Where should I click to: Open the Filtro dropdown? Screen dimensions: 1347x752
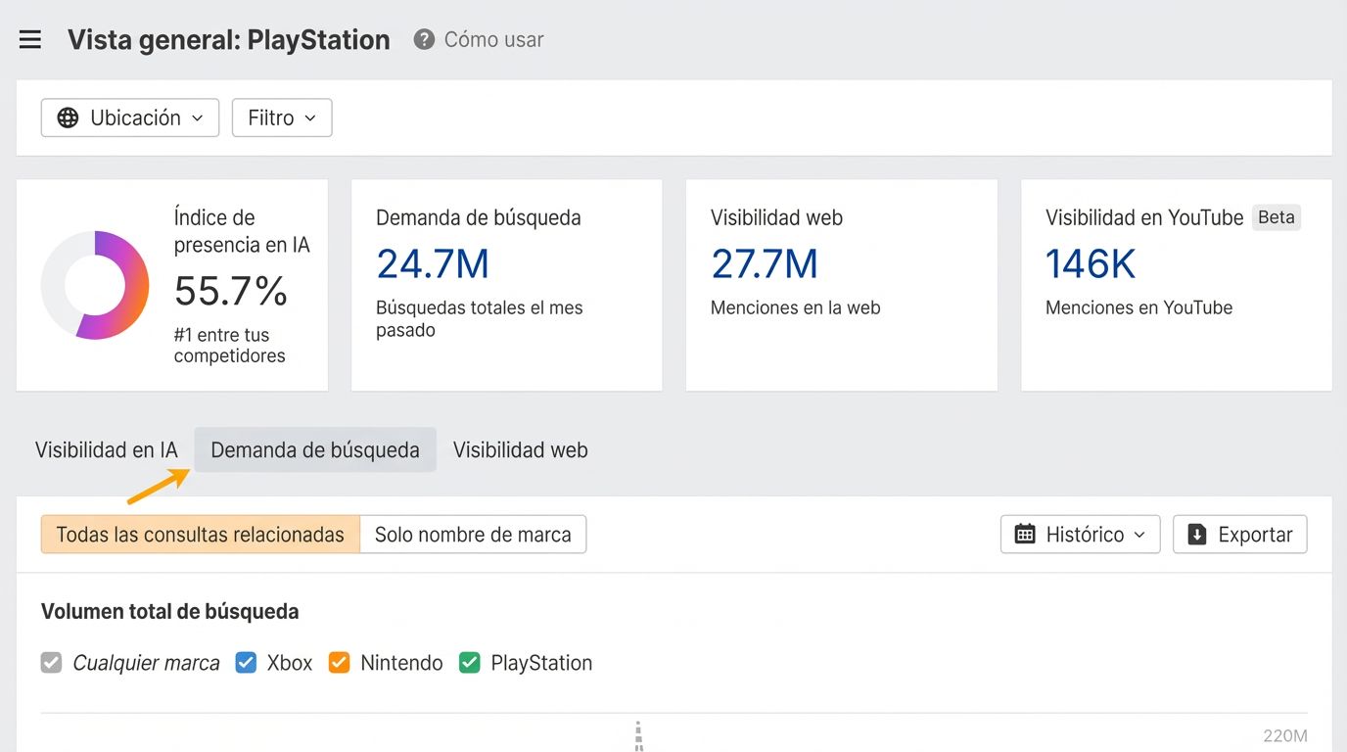coord(282,117)
